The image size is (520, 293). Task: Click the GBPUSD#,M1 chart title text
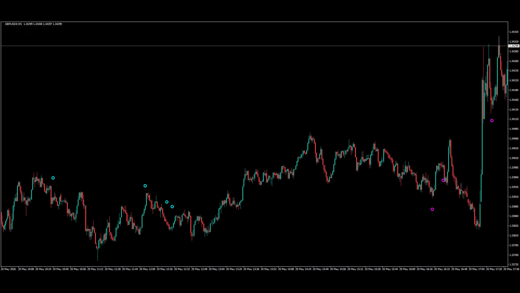14,24
